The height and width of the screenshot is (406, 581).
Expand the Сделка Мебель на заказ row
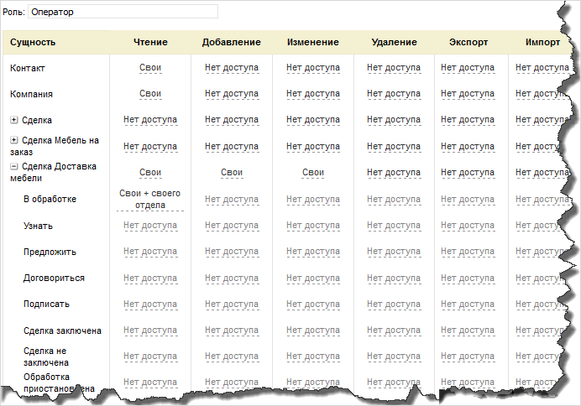tap(13, 140)
